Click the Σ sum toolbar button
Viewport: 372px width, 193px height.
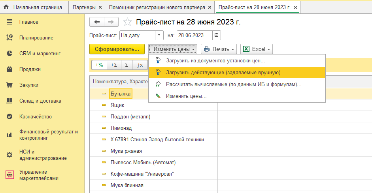click(126, 65)
